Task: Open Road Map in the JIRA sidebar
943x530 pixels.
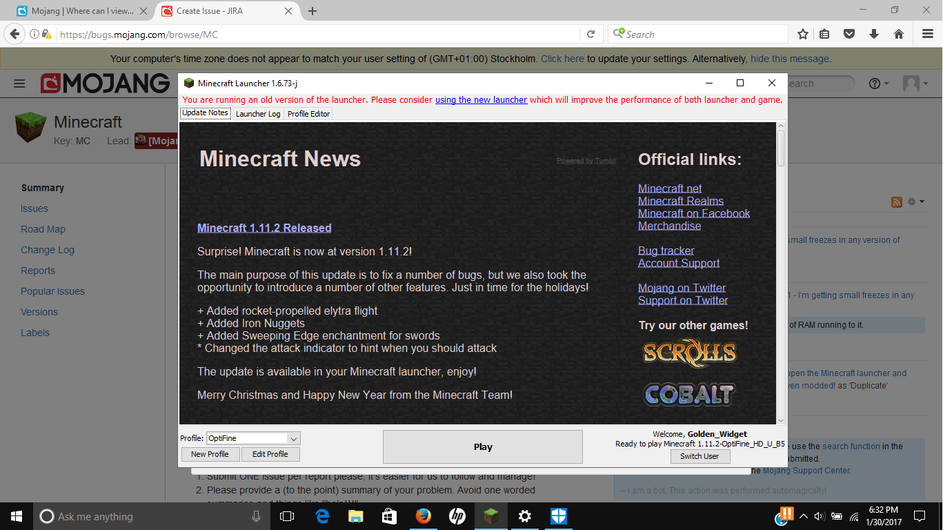Action: click(x=43, y=229)
